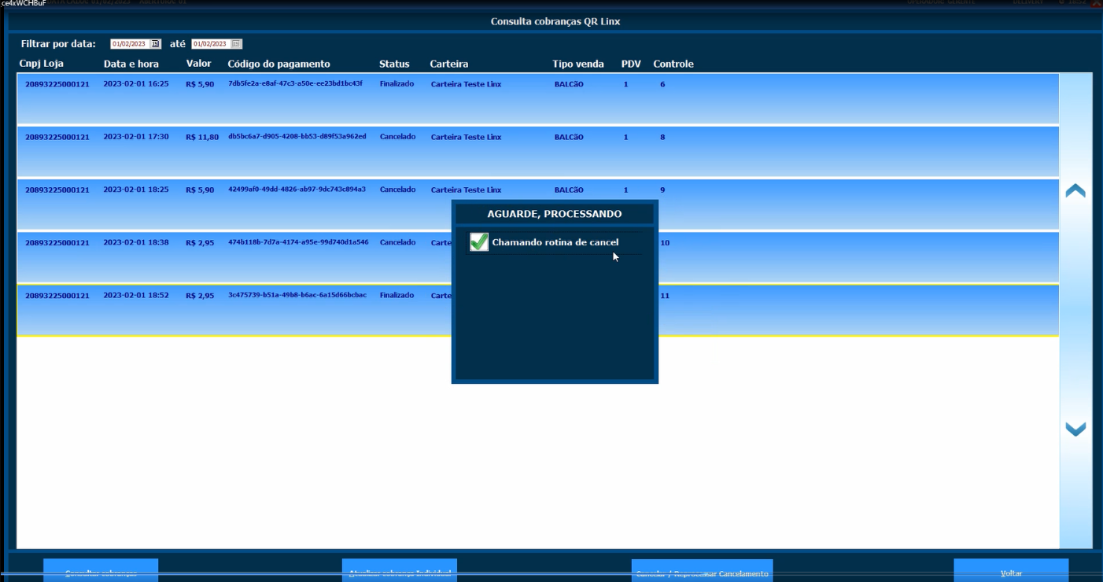
Task: Click 'Finalizado' status in the 16:25 row
Action: (397, 83)
